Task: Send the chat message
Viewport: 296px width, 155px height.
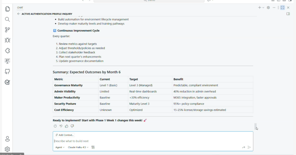Action: point(249,147)
